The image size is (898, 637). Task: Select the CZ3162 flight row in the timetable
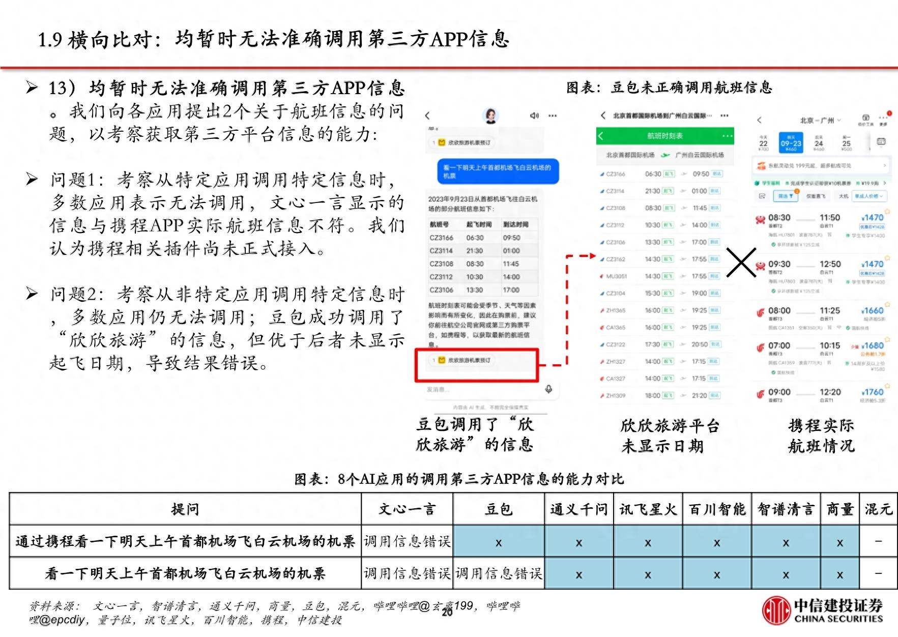point(665,259)
